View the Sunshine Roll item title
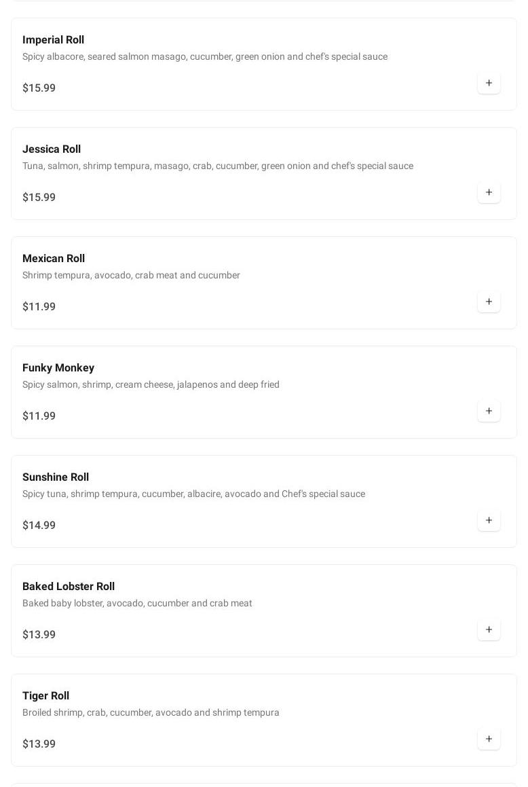The image size is (528, 787). click(x=56, y=477)
